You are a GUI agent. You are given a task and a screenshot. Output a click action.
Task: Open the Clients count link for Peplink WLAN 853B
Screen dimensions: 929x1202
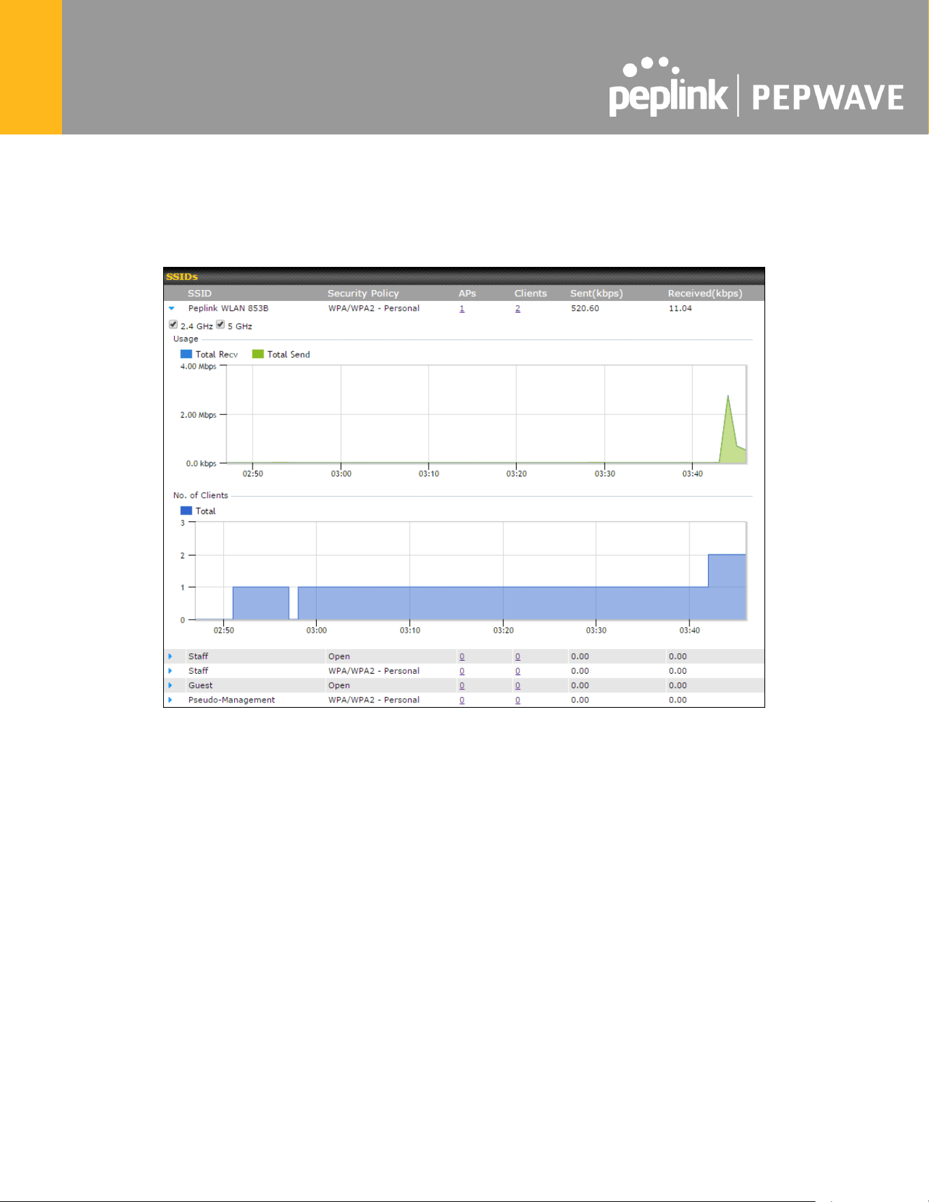pos(517,309)
